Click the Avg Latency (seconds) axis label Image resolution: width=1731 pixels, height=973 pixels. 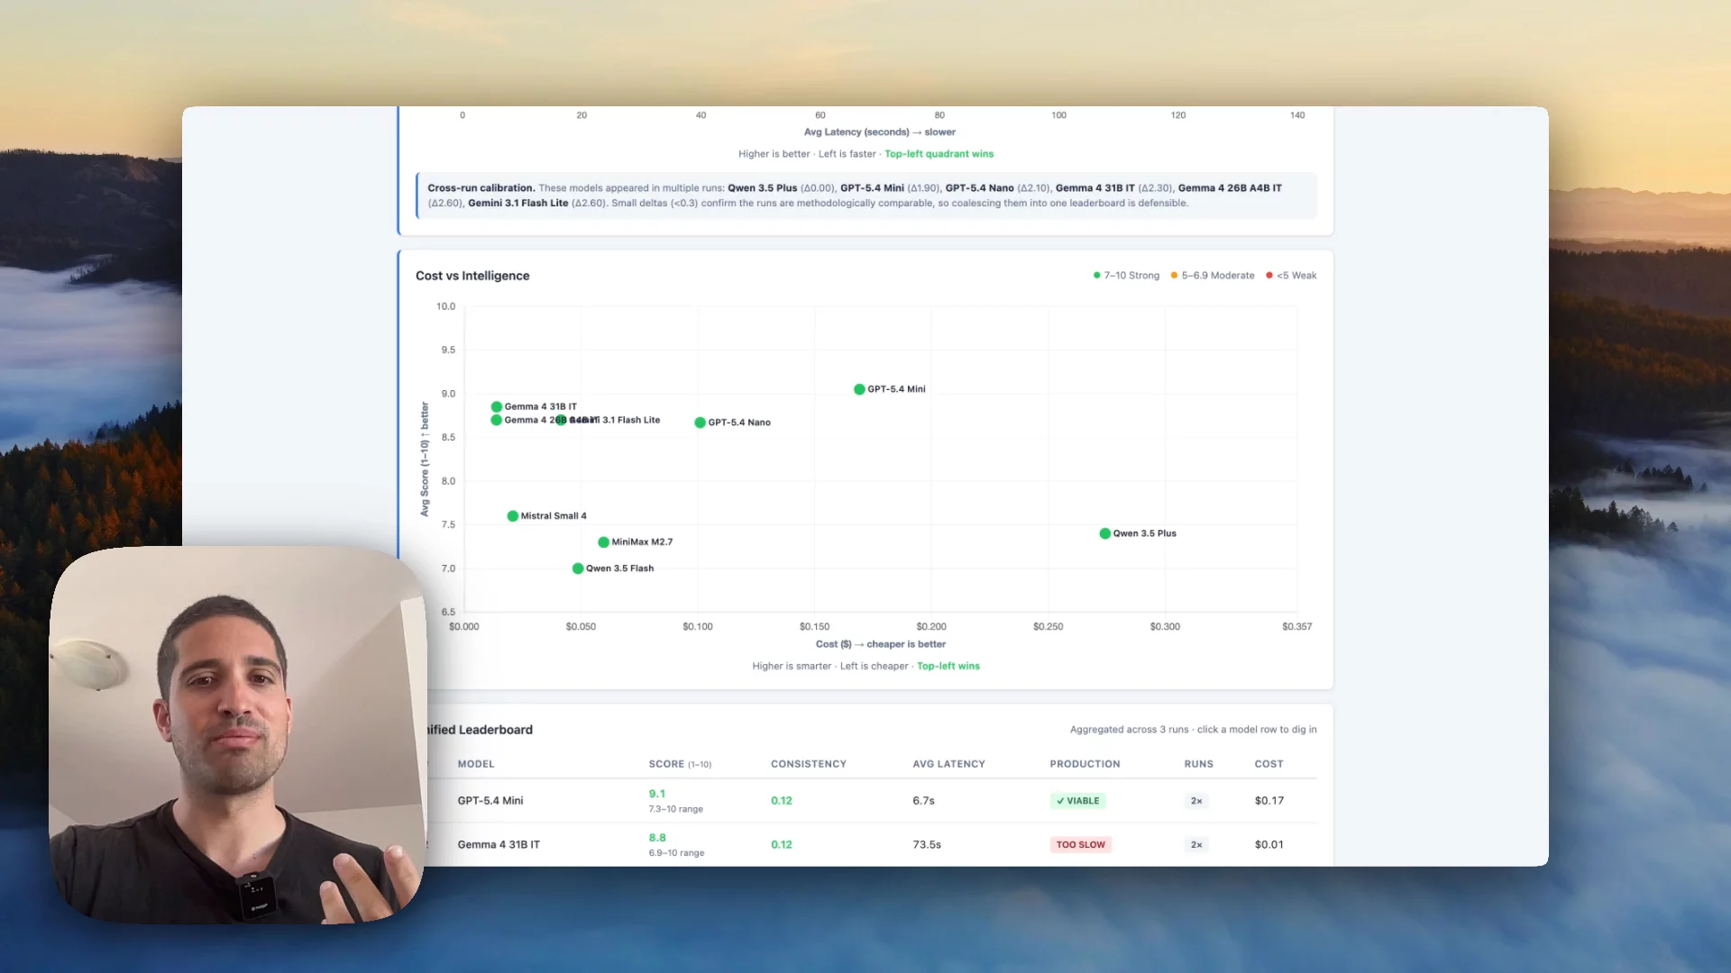[879, 132]
